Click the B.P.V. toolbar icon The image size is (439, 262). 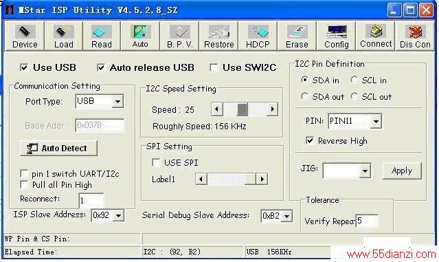coord(179,36)
